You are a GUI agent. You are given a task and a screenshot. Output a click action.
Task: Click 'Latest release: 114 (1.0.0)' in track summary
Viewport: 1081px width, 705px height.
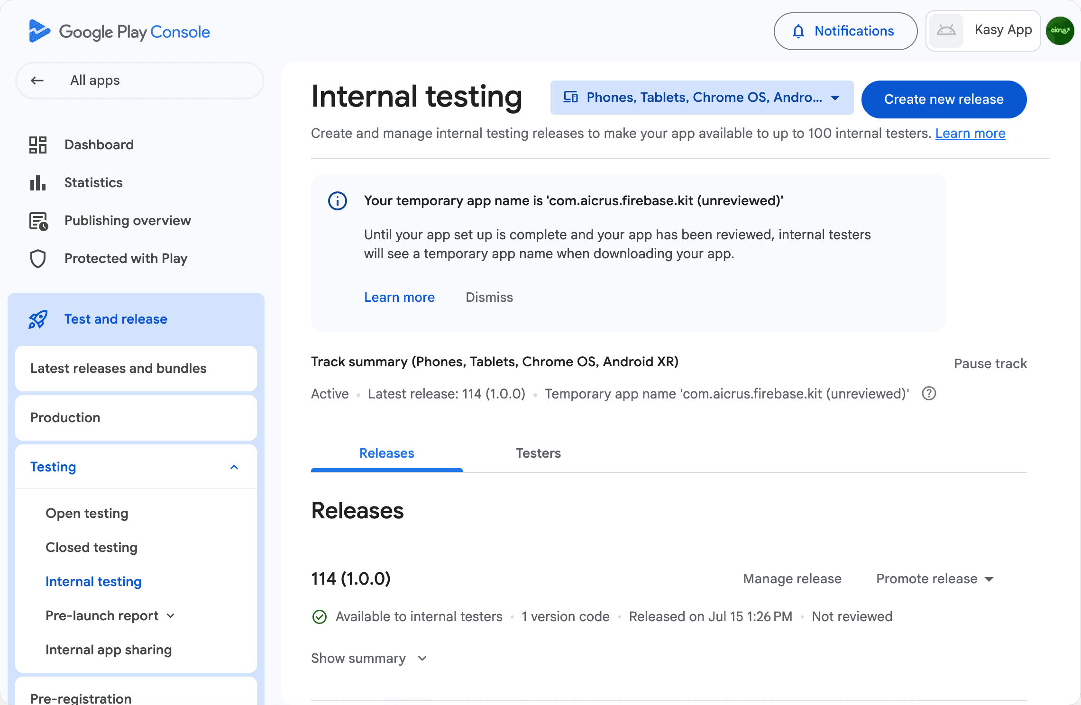point(447,394)
